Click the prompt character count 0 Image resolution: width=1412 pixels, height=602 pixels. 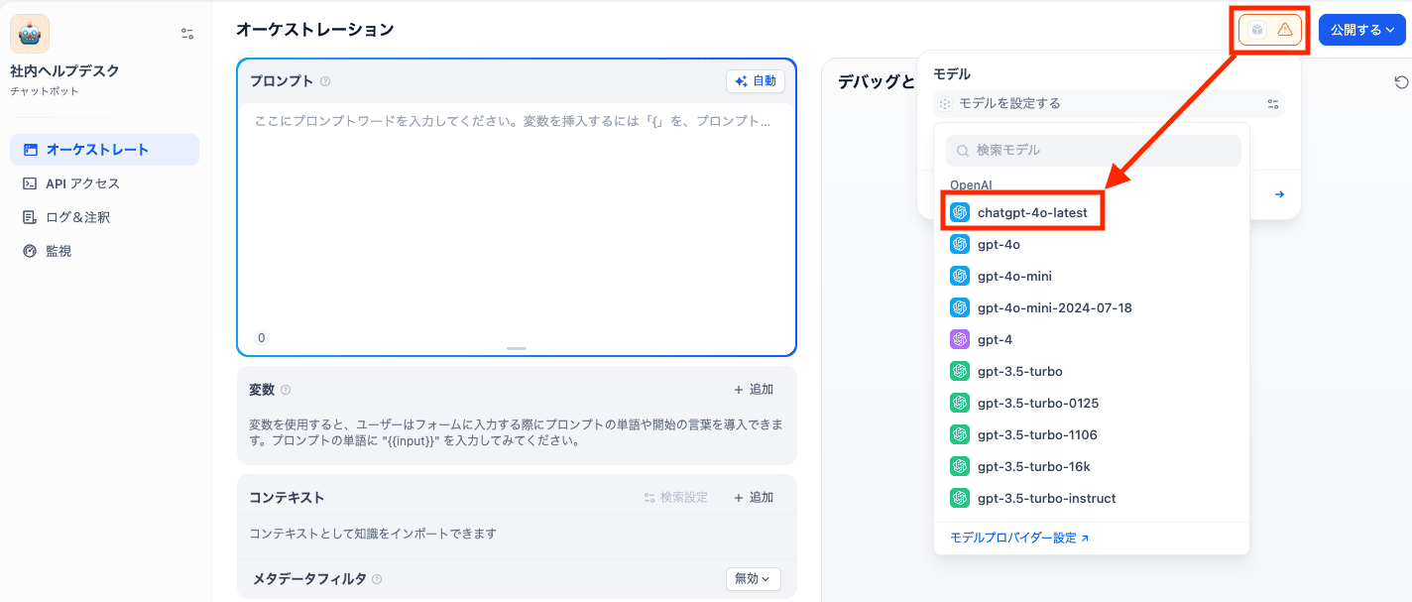tap(262, 338)
